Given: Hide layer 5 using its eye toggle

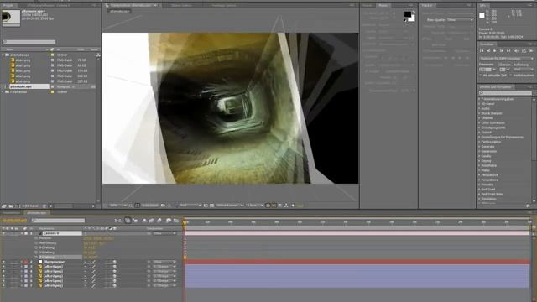Looking at the screenshot, I should click(3, 276).
